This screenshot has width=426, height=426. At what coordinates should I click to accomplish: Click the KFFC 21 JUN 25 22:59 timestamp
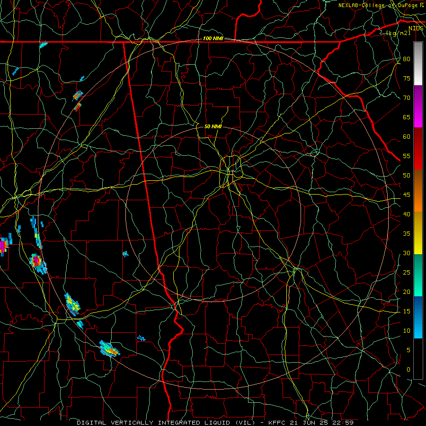point(311,423)
